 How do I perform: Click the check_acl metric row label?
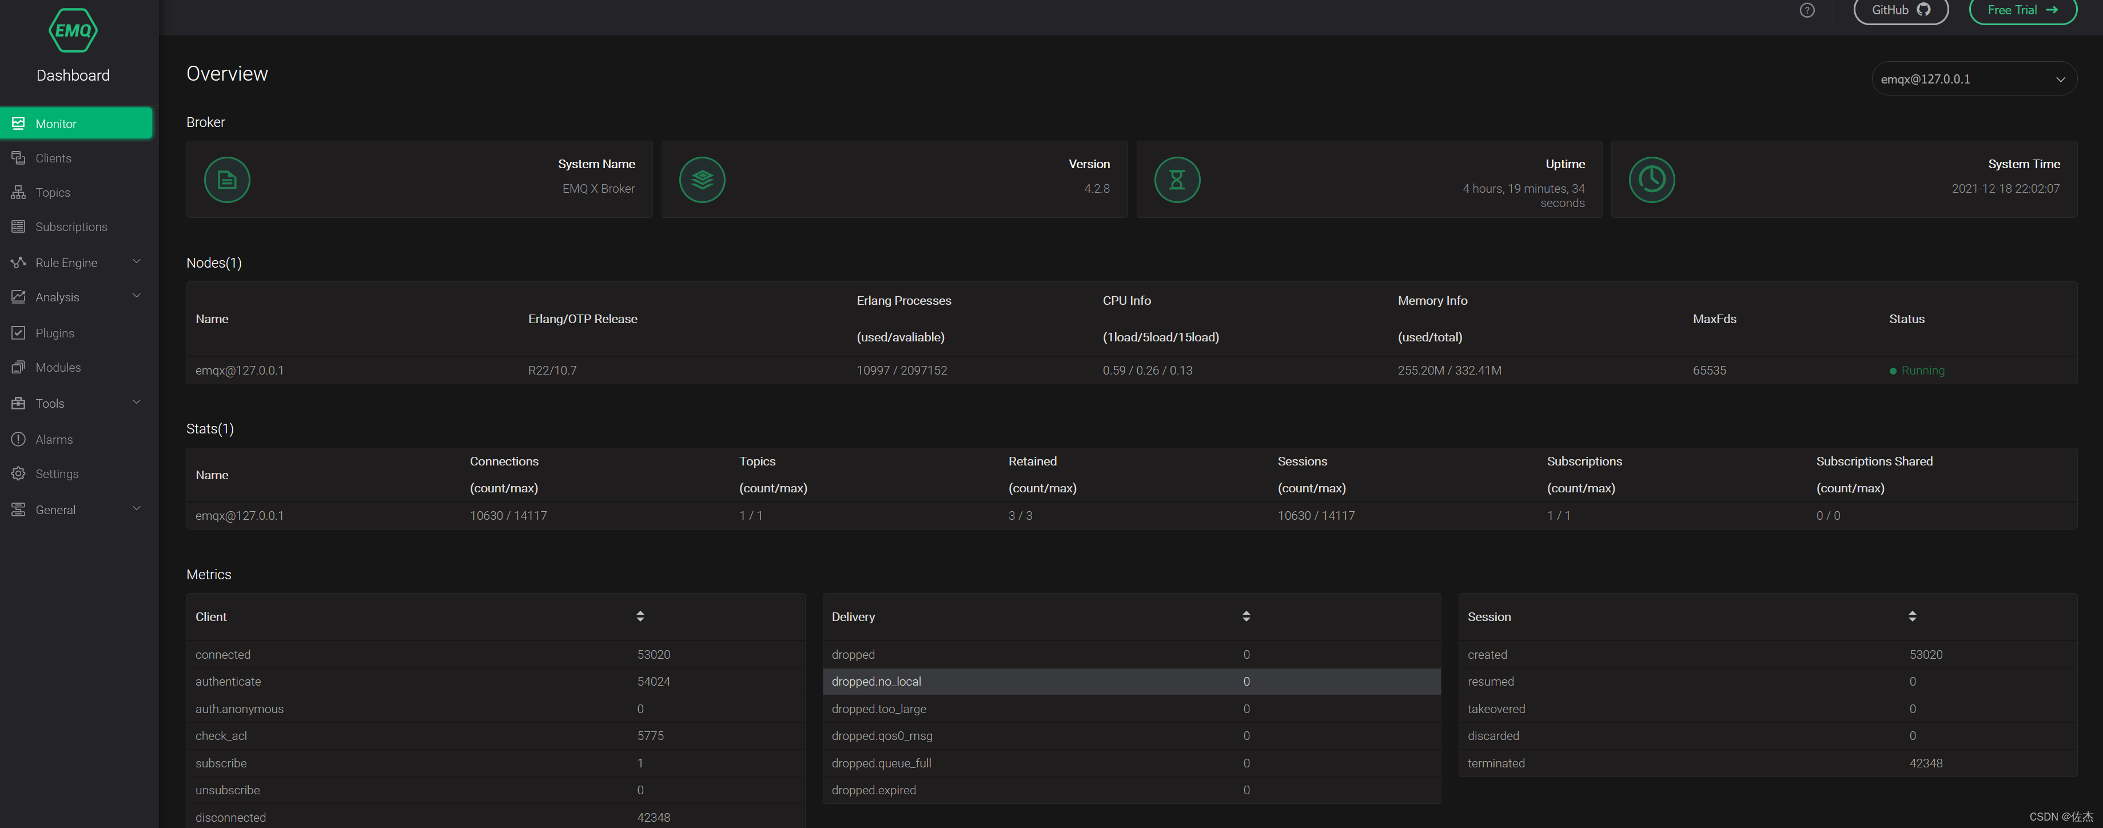221,735
